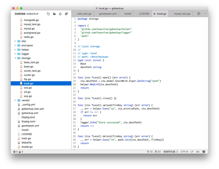Change language mode Go in status bar

click(x=198, y=152)
